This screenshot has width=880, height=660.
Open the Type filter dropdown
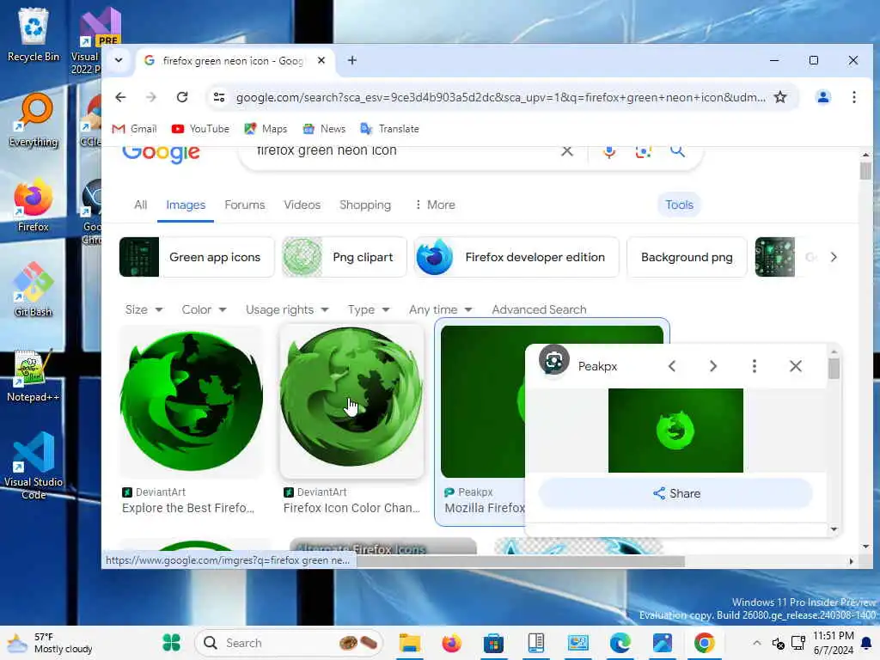point(368,309)
